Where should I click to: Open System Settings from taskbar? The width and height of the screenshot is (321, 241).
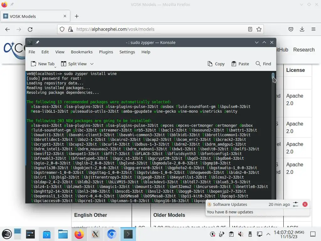point(30,234)
